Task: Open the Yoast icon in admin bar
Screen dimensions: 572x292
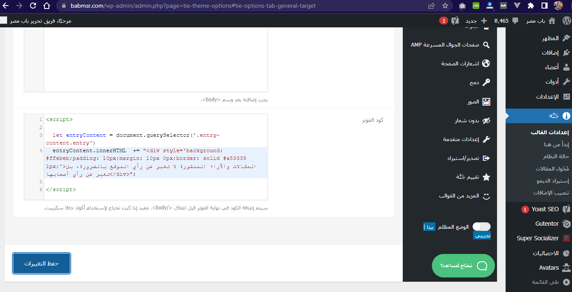Action: coord(455,21)
